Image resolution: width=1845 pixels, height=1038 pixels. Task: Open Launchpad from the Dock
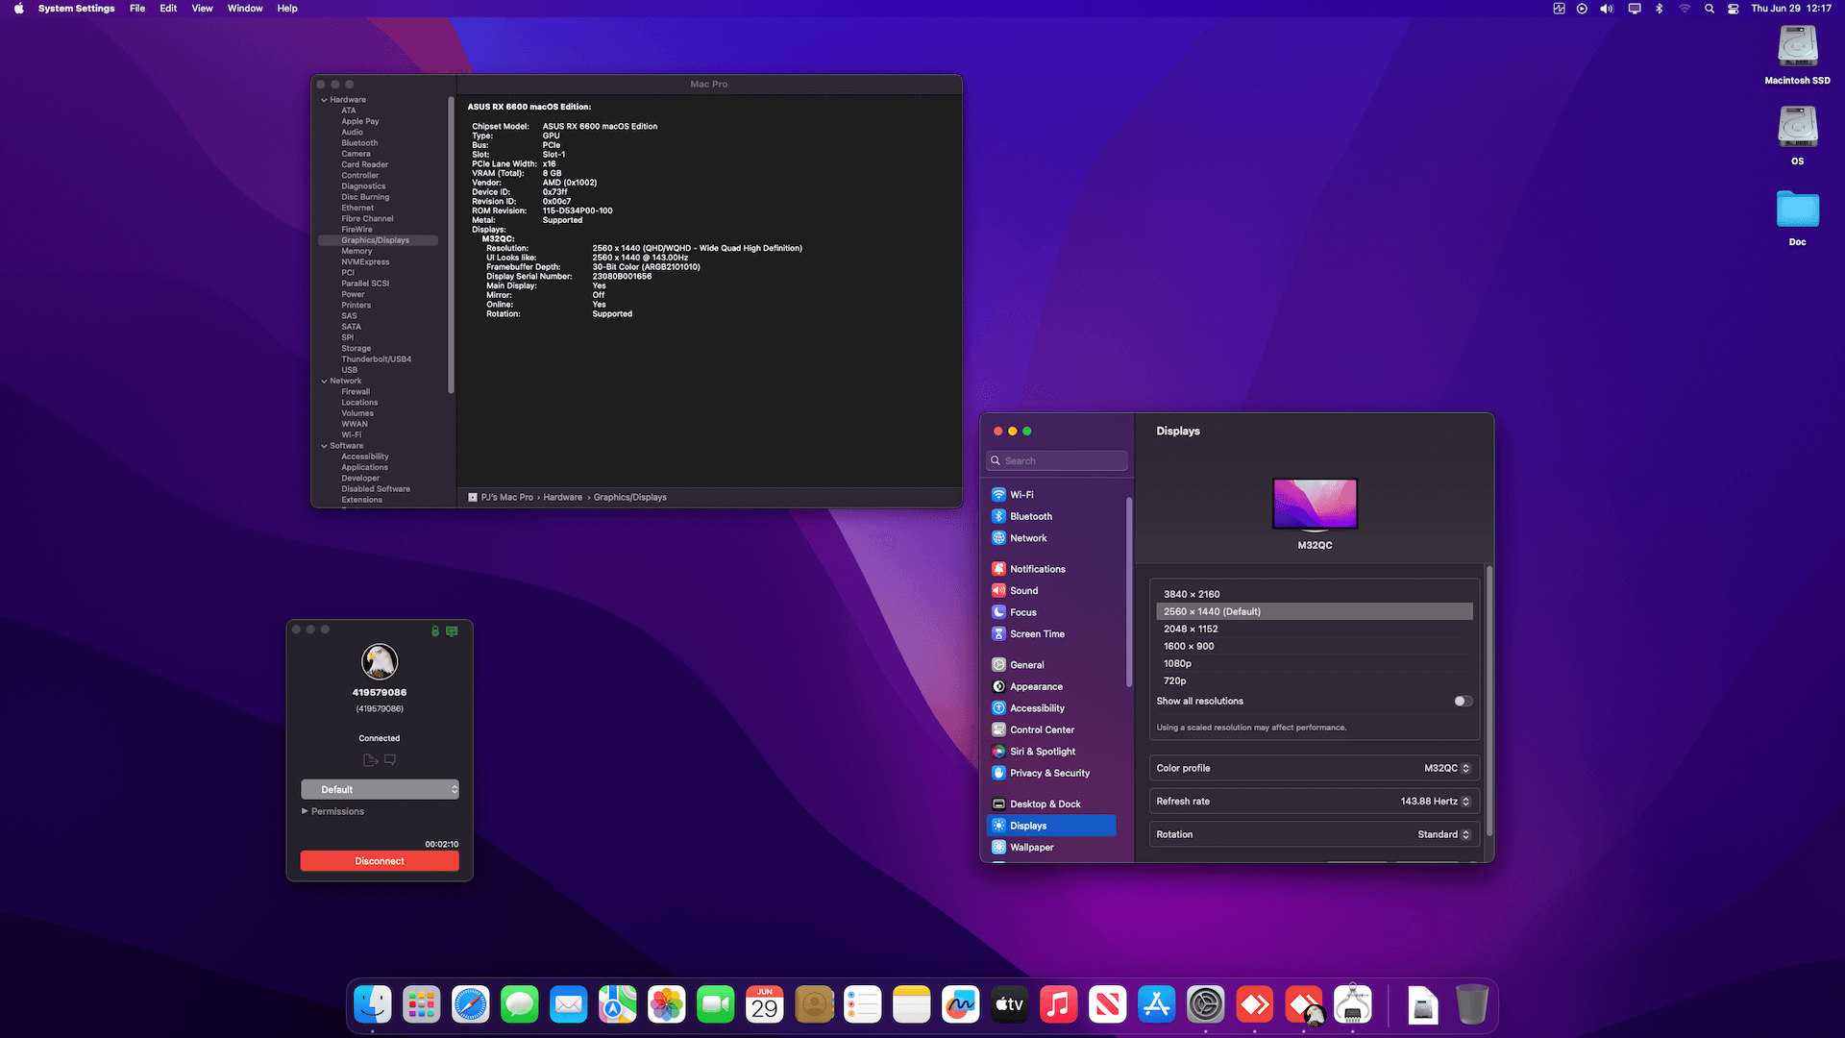(422, 1005)
